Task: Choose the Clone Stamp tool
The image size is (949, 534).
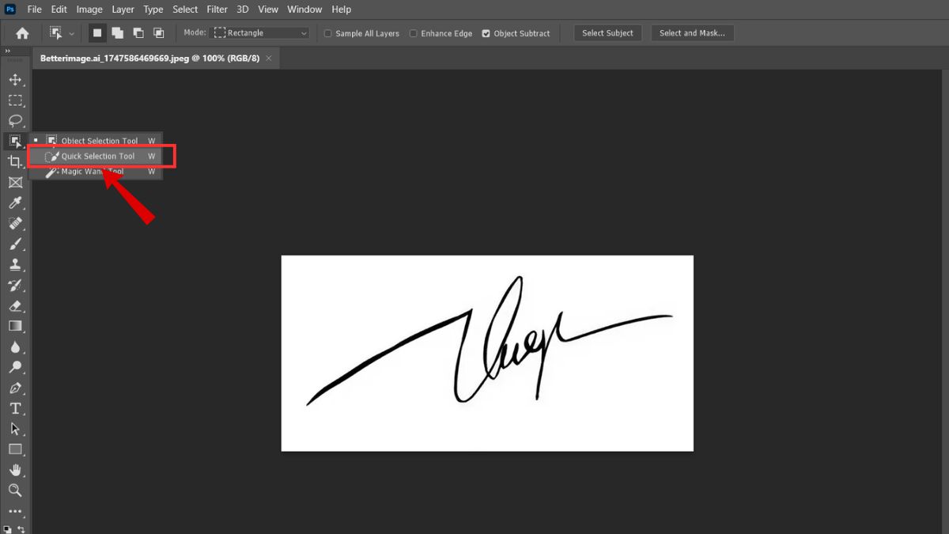Action: 16,264
